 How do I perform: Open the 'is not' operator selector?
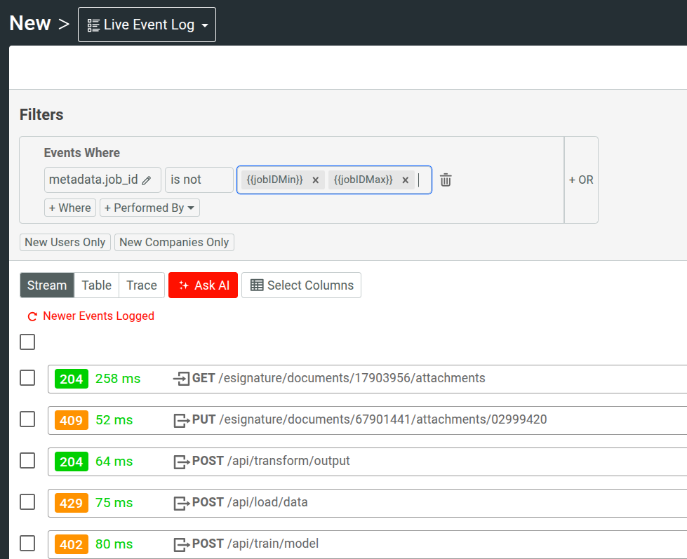[199, 180]
